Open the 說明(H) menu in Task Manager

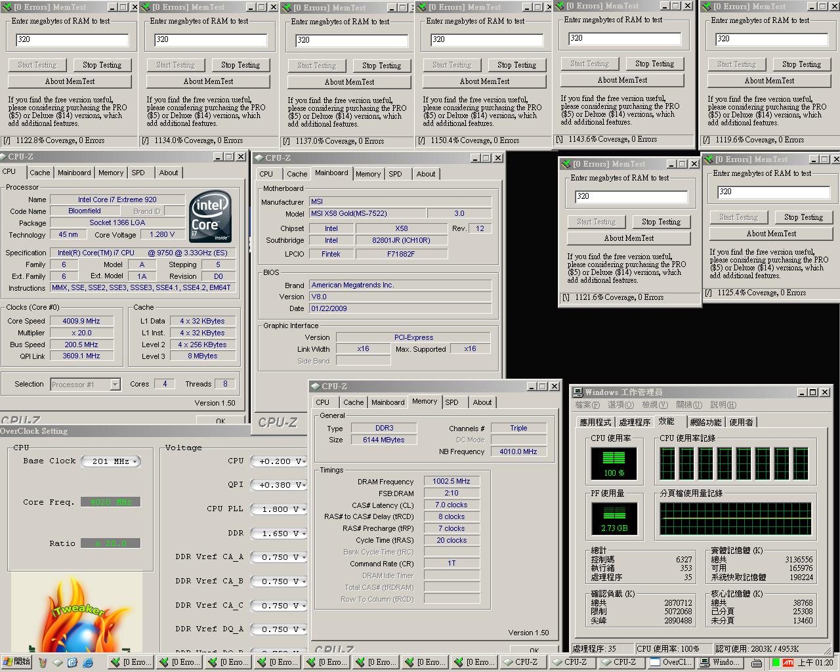click(723, 405)
